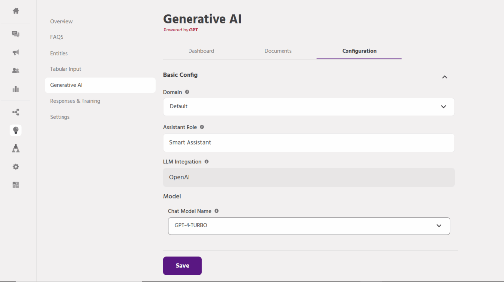Open the hierarchy tree icon

15,148
